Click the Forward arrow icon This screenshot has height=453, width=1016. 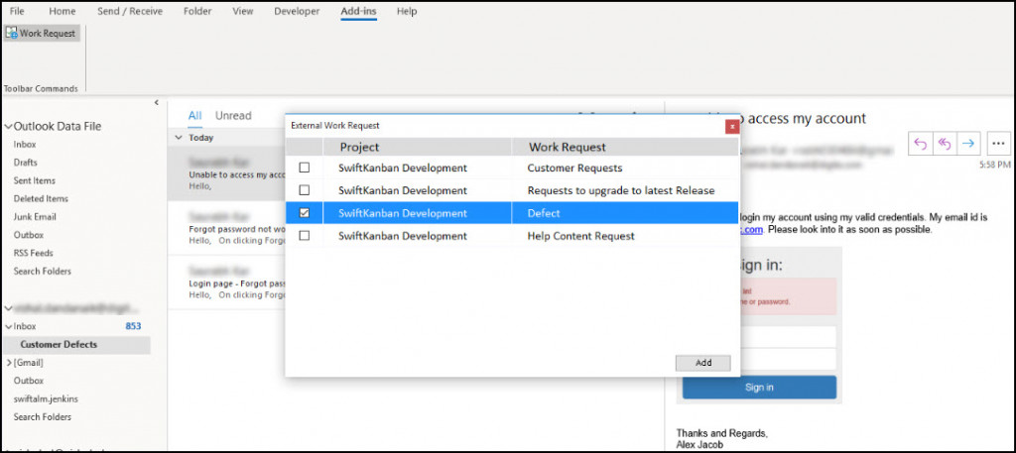coord(968,144)
